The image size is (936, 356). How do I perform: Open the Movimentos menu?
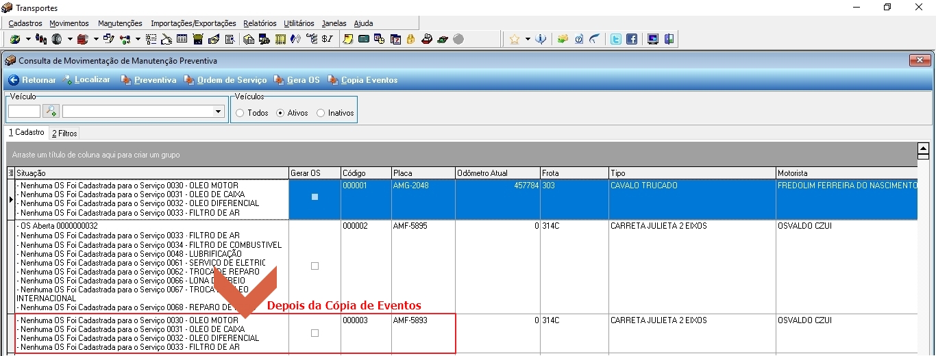[69, 23]
